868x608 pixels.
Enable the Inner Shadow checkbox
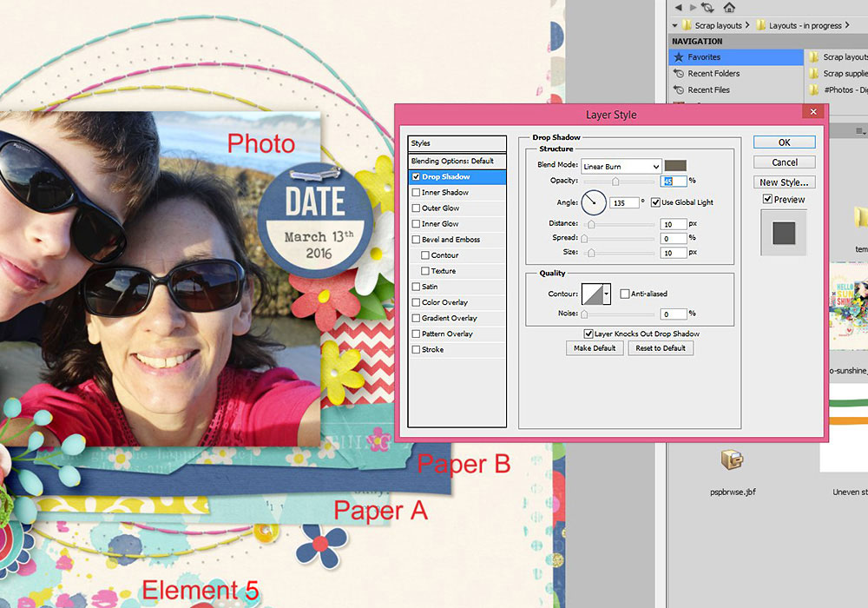416,192
